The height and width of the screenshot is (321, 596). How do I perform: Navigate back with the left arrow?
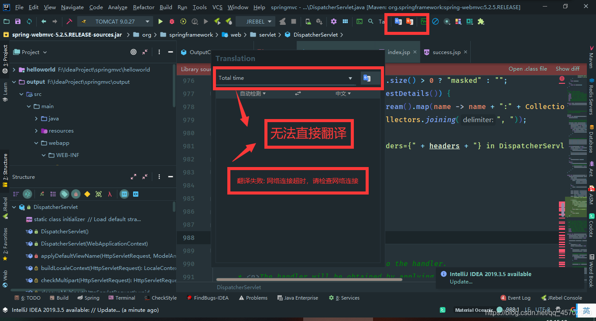click(44, 21)
